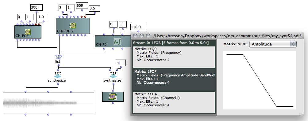Image resolution: width=308 pixels, height=121 pixels.
Task: Click the CH-F0 envelope icon
Action: [x=118, y=42]
